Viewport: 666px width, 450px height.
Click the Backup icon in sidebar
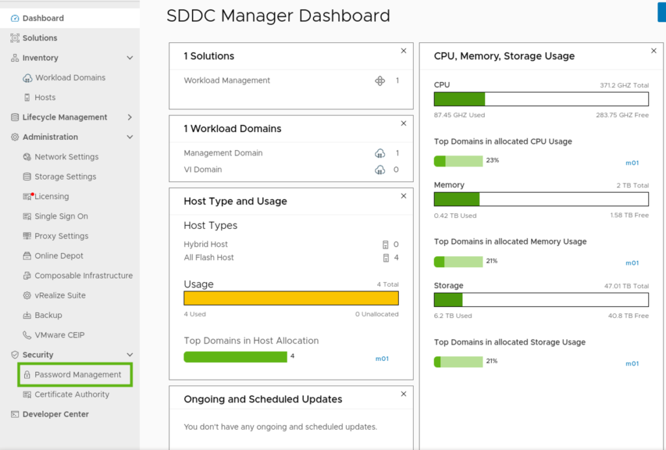27,315
